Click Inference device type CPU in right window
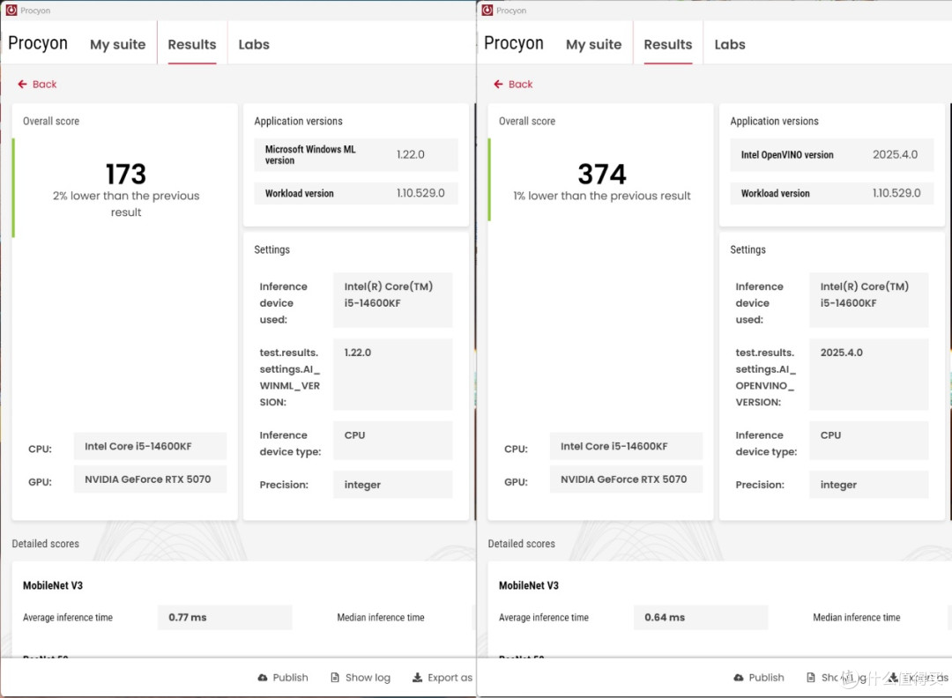952x698 pixels. (869, 440)
